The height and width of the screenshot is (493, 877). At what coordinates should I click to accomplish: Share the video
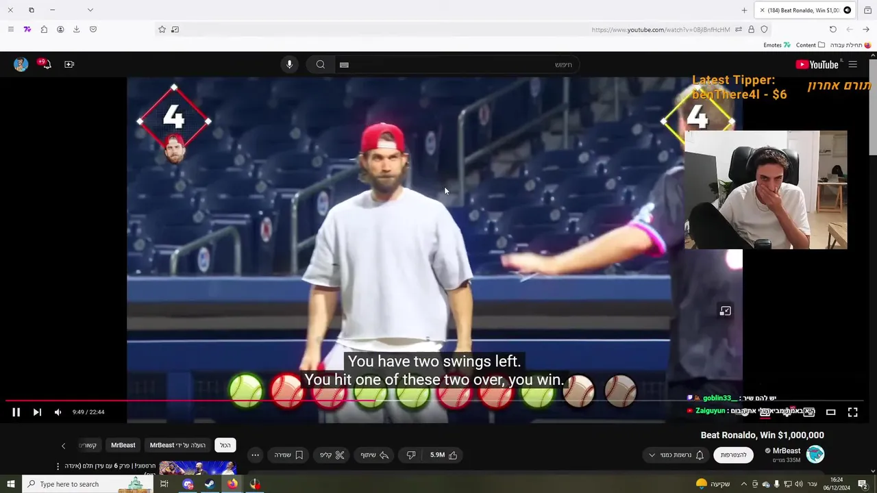[x=374, y=455]
